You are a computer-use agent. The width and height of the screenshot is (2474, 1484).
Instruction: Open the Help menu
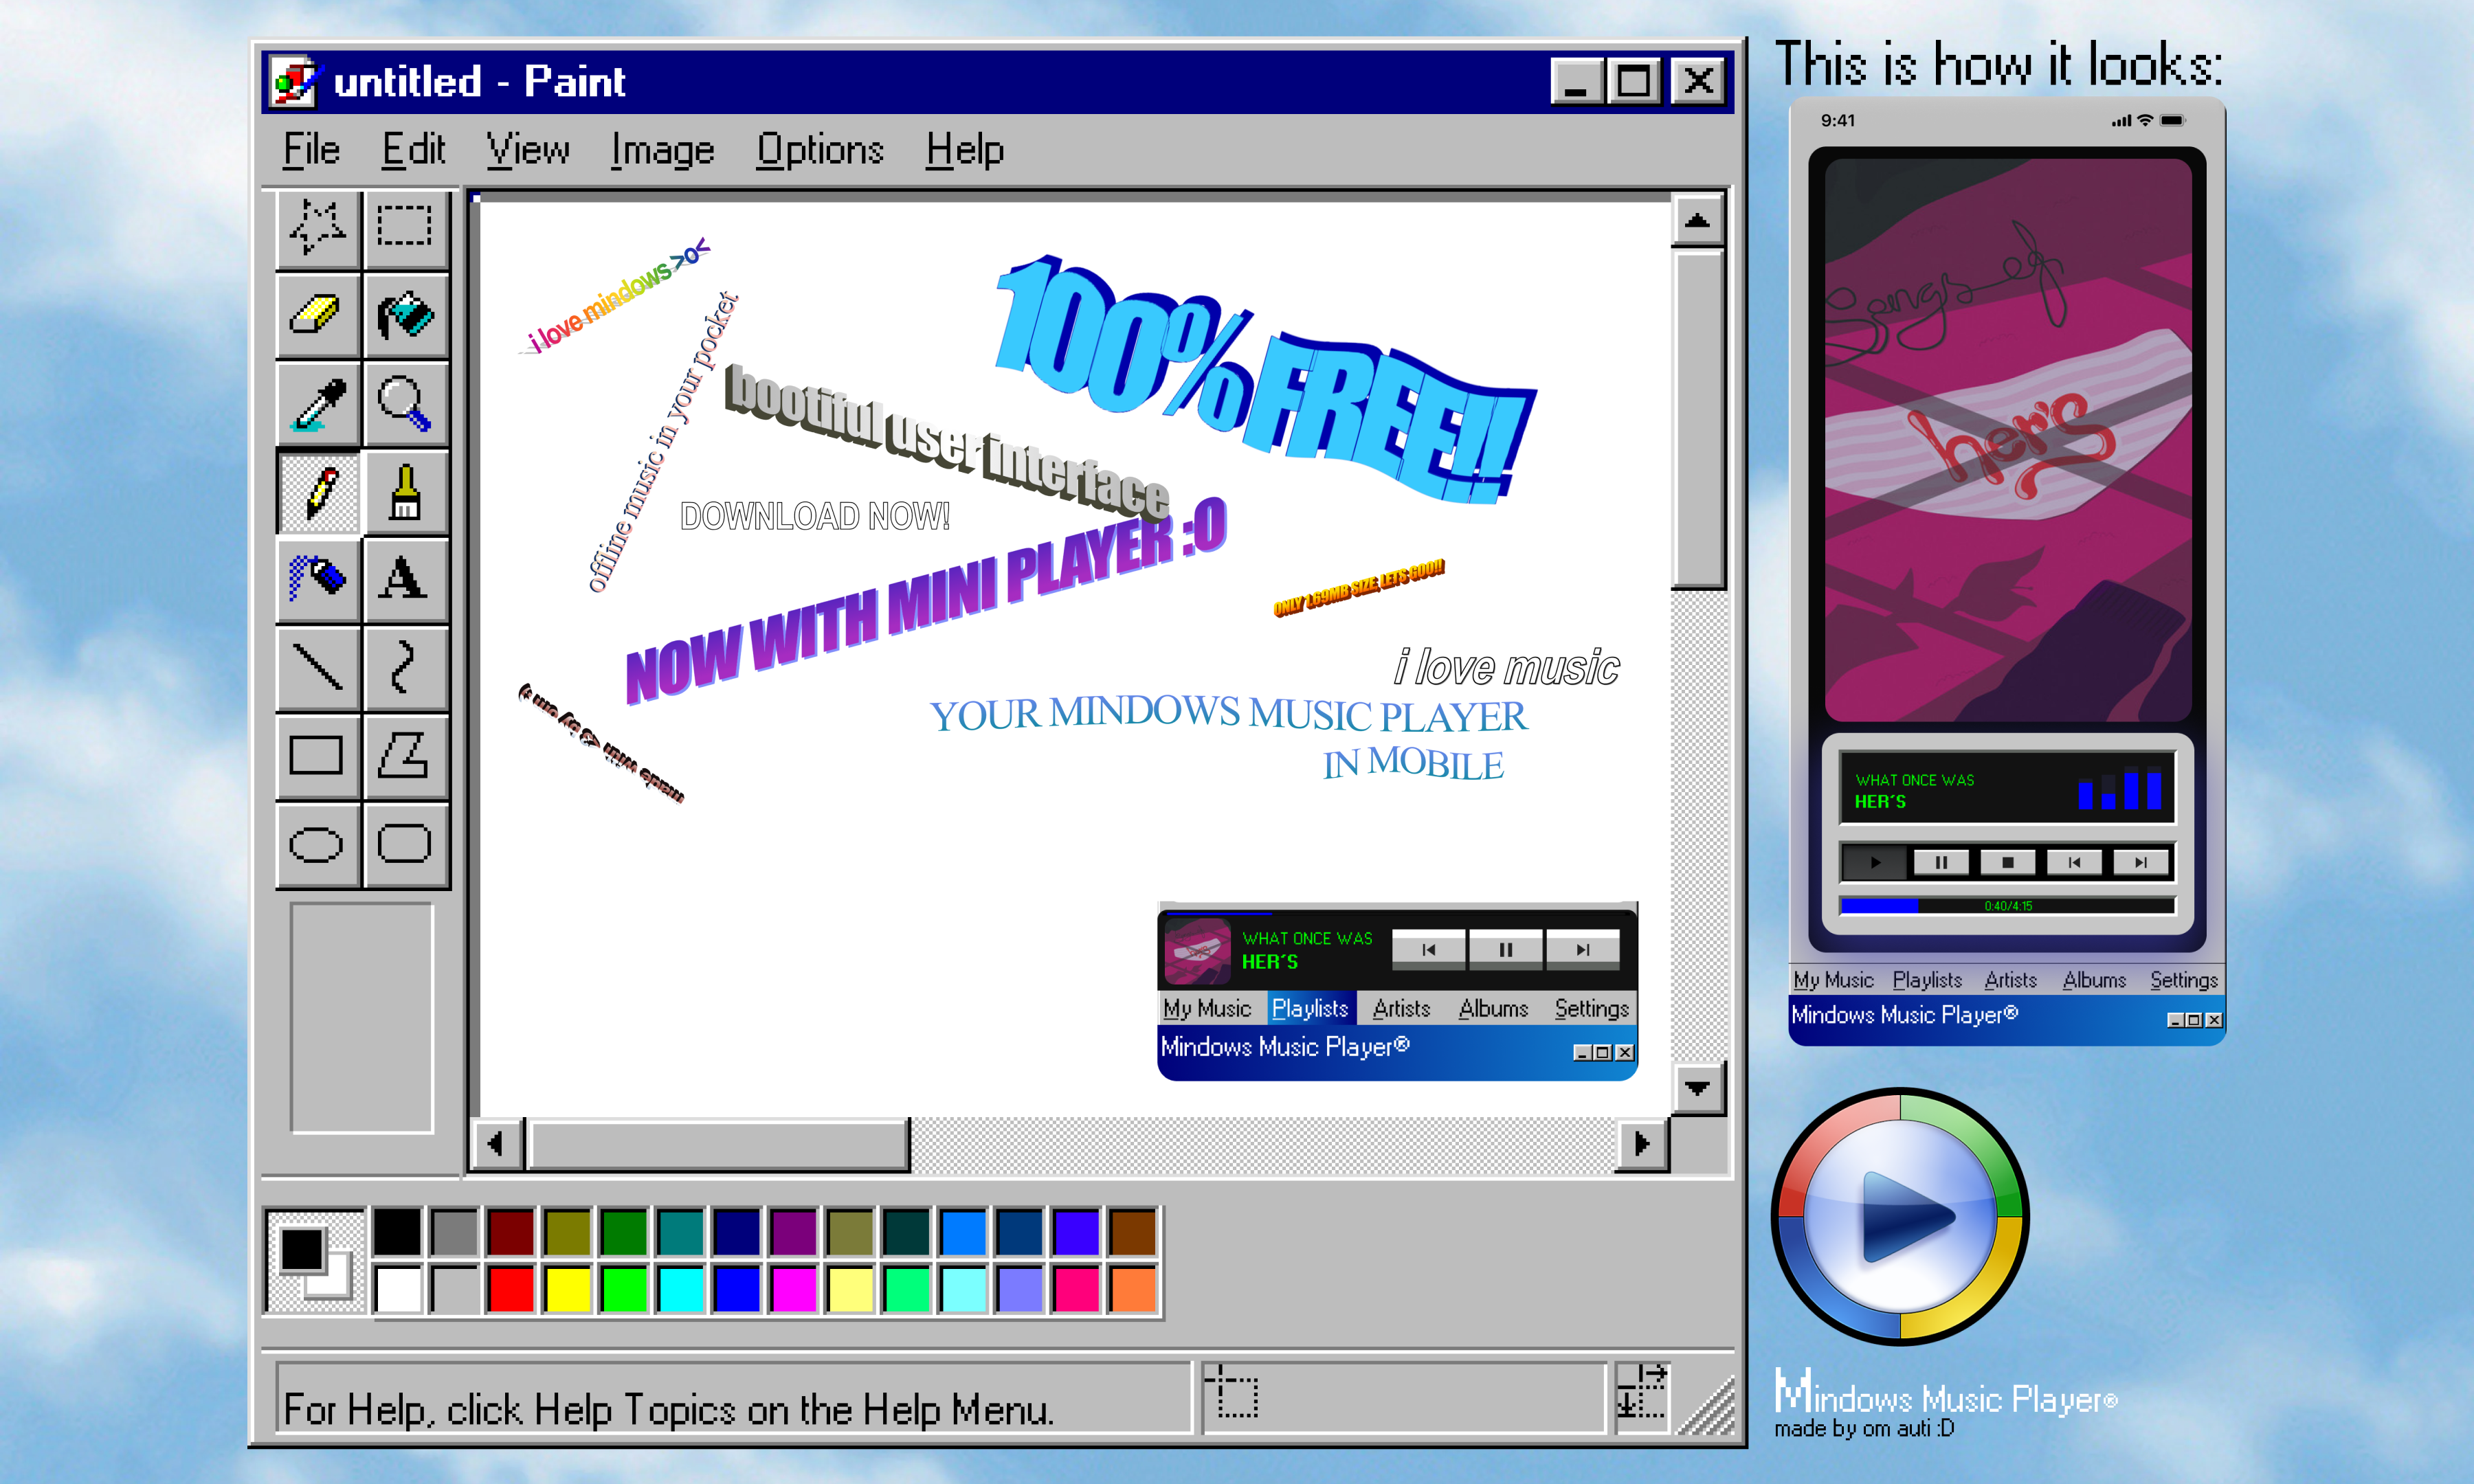pos(965,150)
